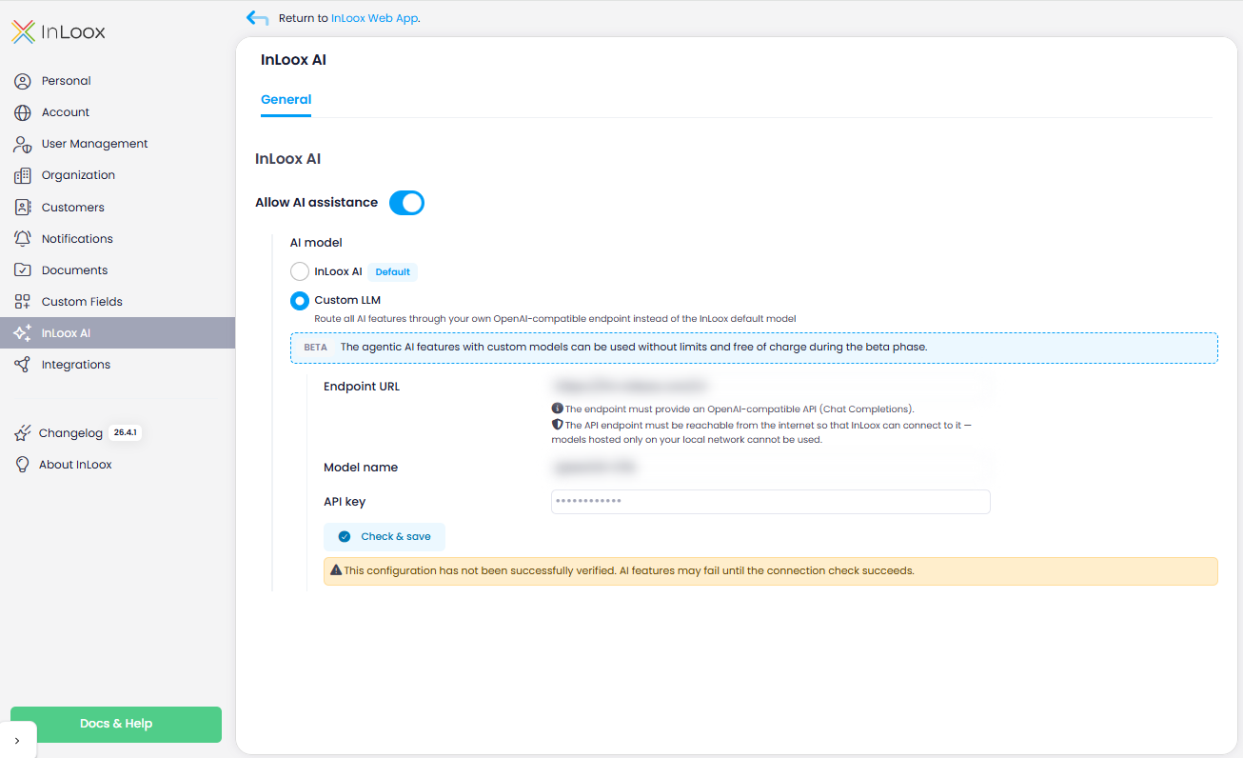Click the Default badge next to InLoox AI

pyautogui.click(x=392, y=272)
